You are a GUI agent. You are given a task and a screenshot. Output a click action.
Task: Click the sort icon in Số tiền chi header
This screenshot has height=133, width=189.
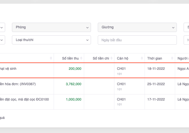pyautogui.click(x=112, y=58)
